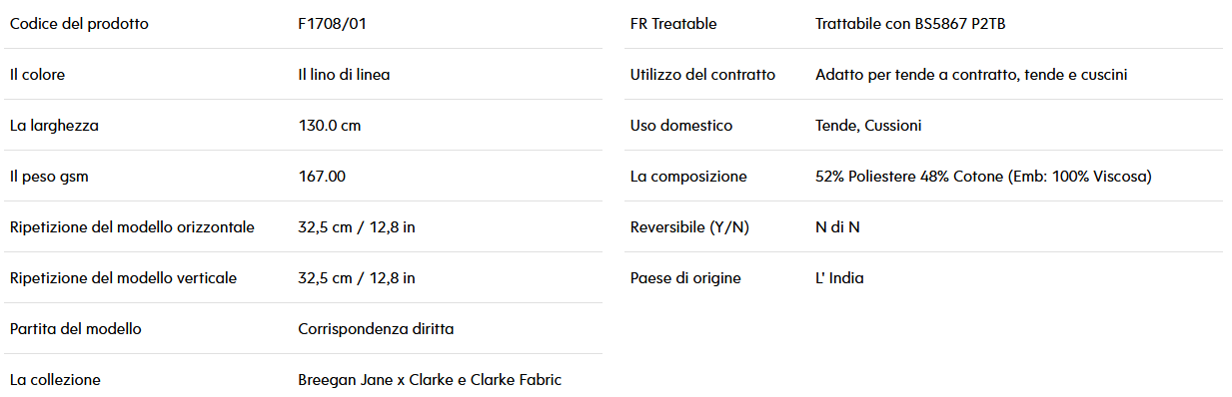This screenshot has width=1232, height=397.
Task: Click the 'La collezione' label
Action: (55, 380)
